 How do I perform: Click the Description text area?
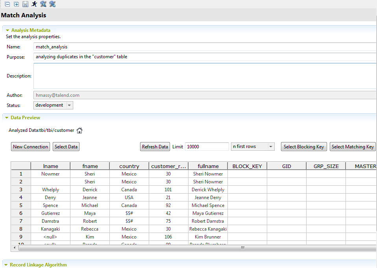click(x=205, y=76)
